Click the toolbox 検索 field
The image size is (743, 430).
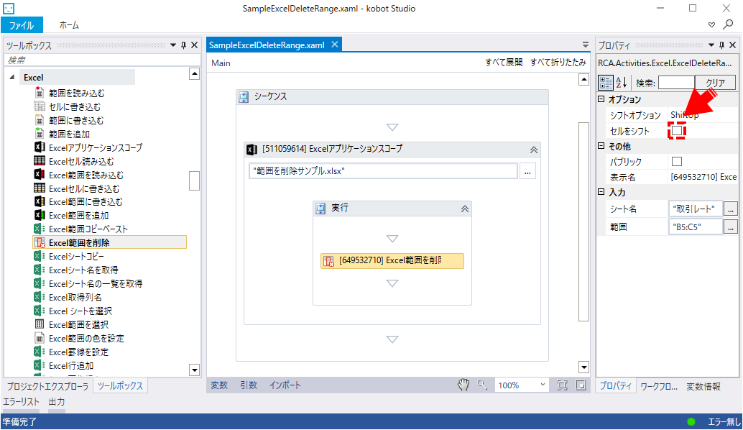[101, 60]
